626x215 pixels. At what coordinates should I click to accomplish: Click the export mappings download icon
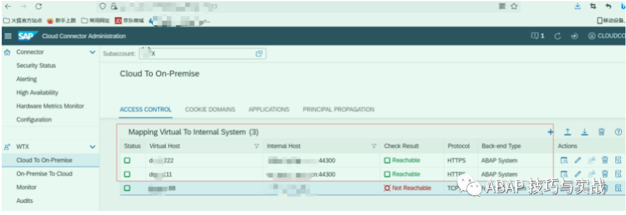point(584,132)
